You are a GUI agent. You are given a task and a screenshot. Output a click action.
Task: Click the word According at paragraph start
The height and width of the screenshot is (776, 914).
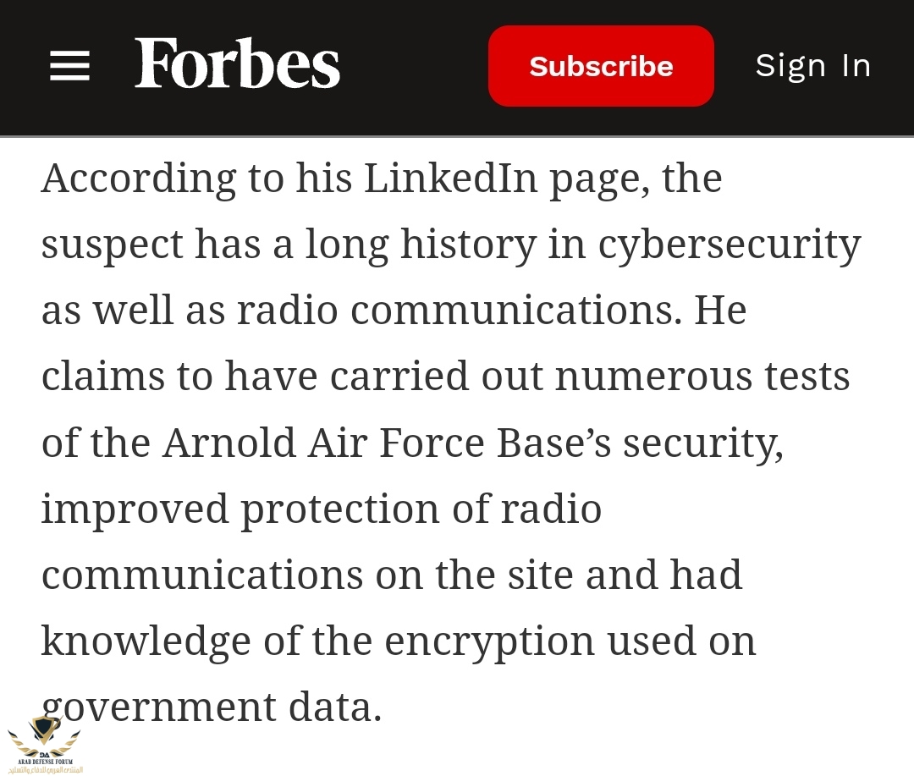pyautogui.click(x=140, y=177)
